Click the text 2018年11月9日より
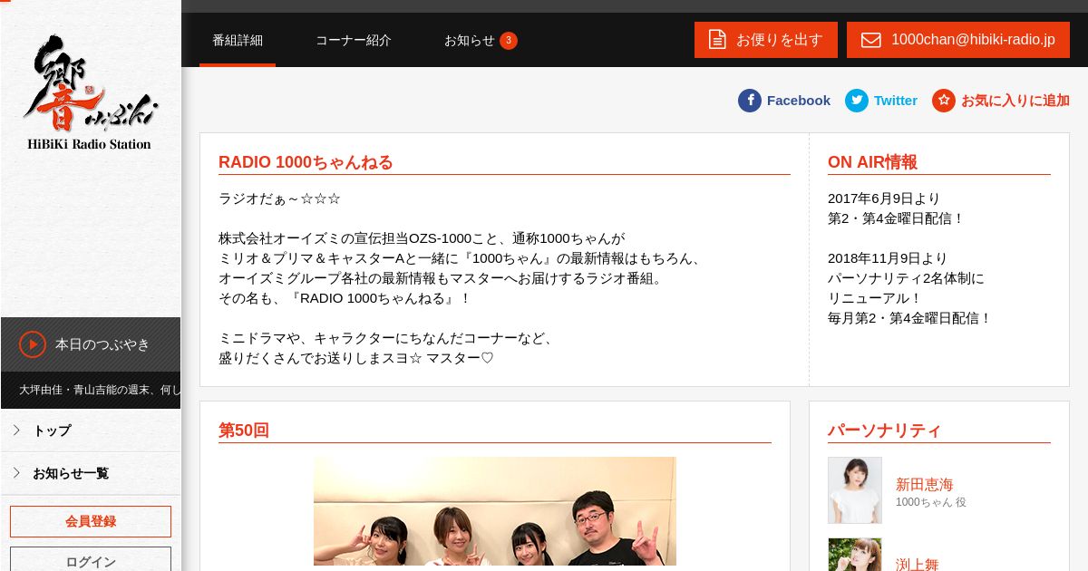 (888, 258)
